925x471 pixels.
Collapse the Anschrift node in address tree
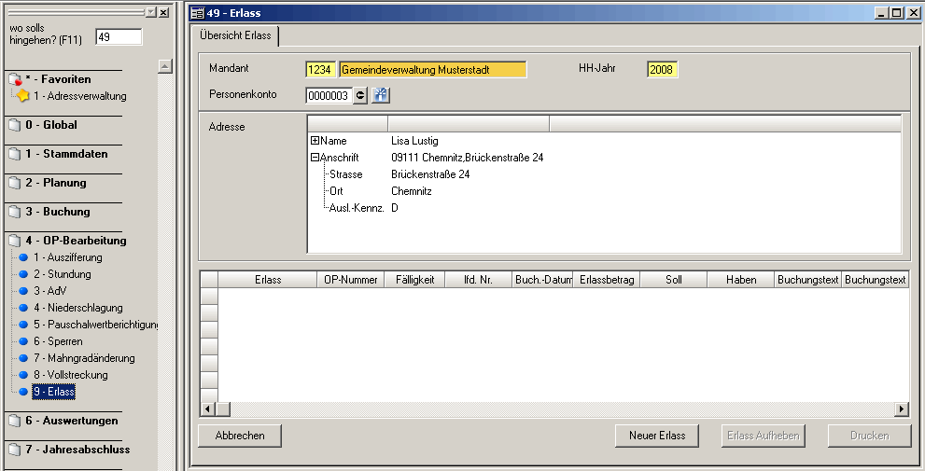315,158
